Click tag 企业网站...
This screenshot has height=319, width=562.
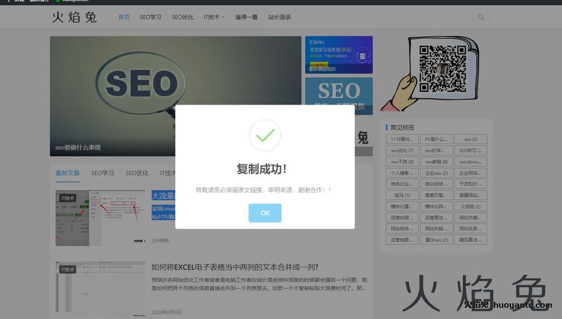(x=471, y=173)
